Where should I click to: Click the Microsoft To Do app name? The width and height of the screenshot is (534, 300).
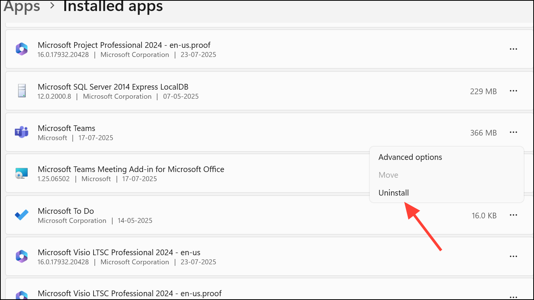click(x=66, y=211)
